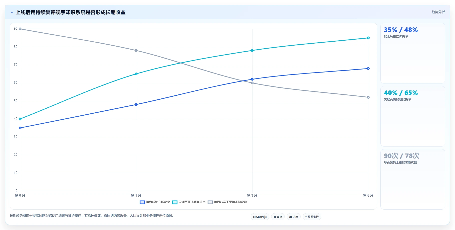The image size is (455, 230).
Task: Switch to the 进度 view chip
Action: pyautogui.click(x=293, y=217)
